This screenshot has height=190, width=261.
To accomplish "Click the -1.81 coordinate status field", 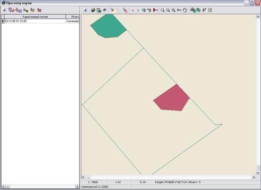I will pyautogui.click(x=117, y=182).
